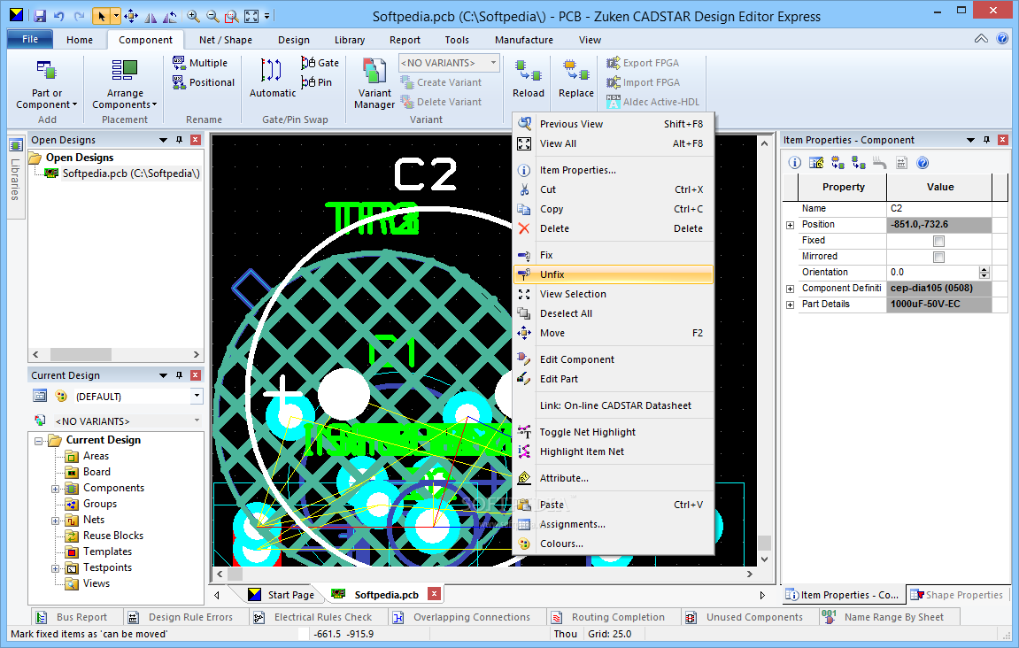This screenshot has height=648, width=1019.
Task: Click Link: On-line CADSTAR Datasheet
Action: click(615, 405)
